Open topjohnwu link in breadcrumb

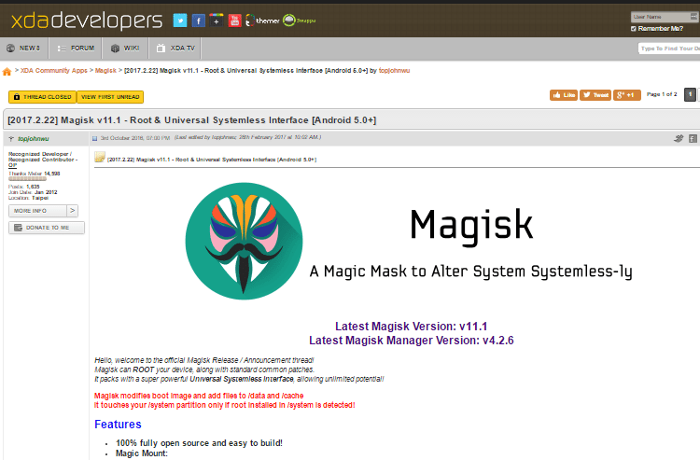tap(394, 71)
